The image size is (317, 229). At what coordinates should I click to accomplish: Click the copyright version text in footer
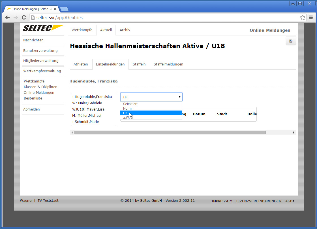pos(158,201)
